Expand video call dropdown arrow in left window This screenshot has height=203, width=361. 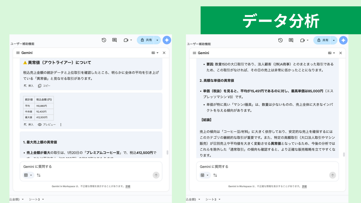(x=131, y=40)
